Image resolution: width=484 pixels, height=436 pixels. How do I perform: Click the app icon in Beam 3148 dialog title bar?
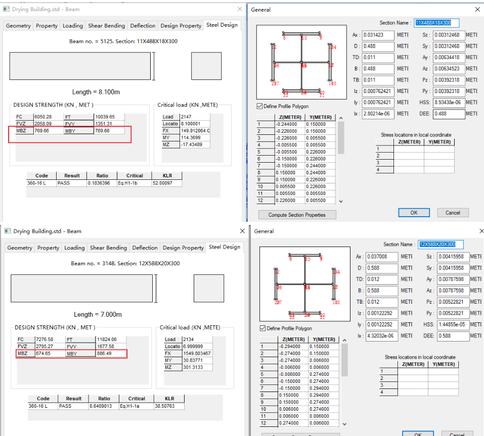(7, 231)
